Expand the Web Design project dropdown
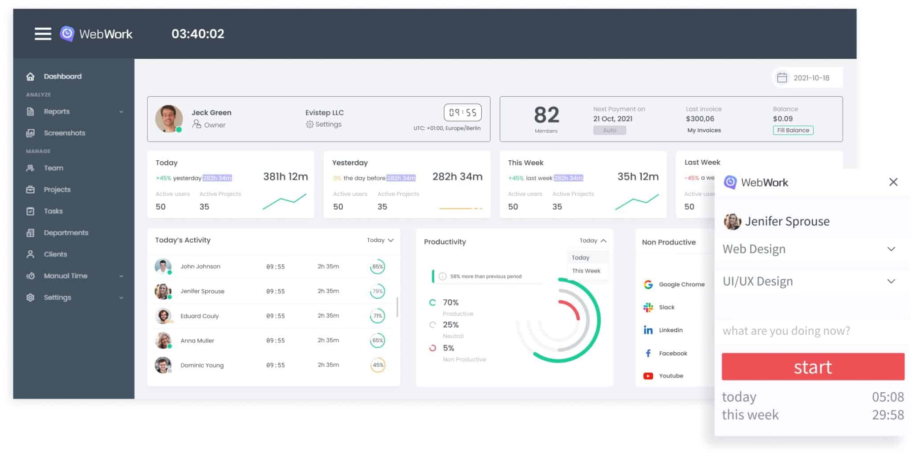 [x=892, y=249]
